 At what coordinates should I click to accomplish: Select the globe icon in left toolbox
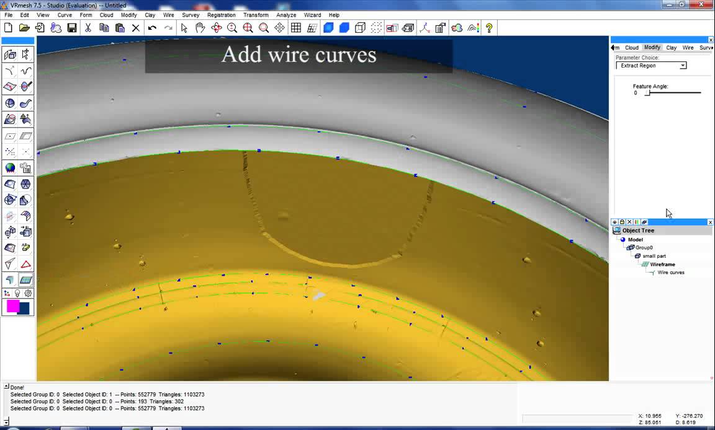coord(10,168)
